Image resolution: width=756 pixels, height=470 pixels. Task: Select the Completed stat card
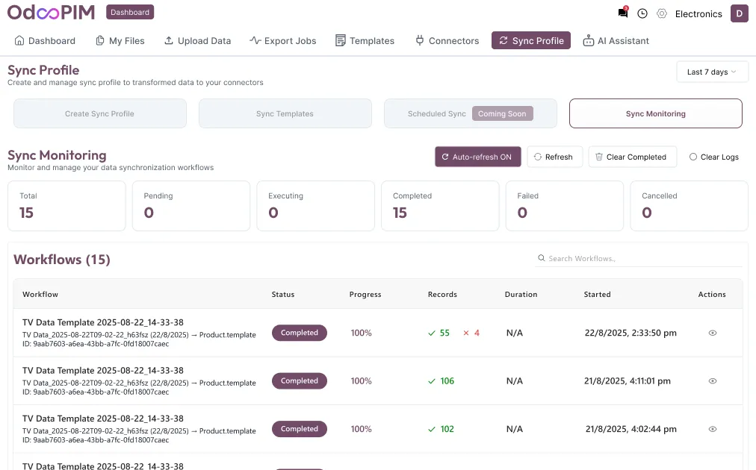(x=439, y=205)
